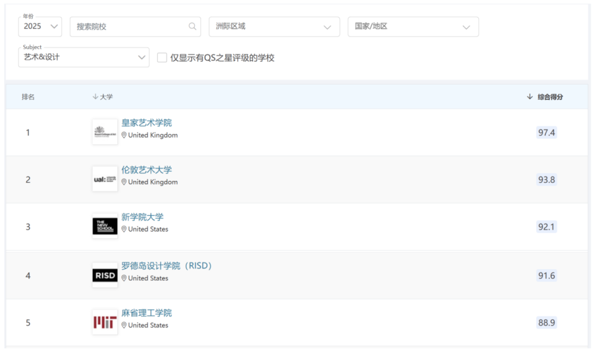Click rank number 3
This screenshot has width=594, height=350.
28,227
